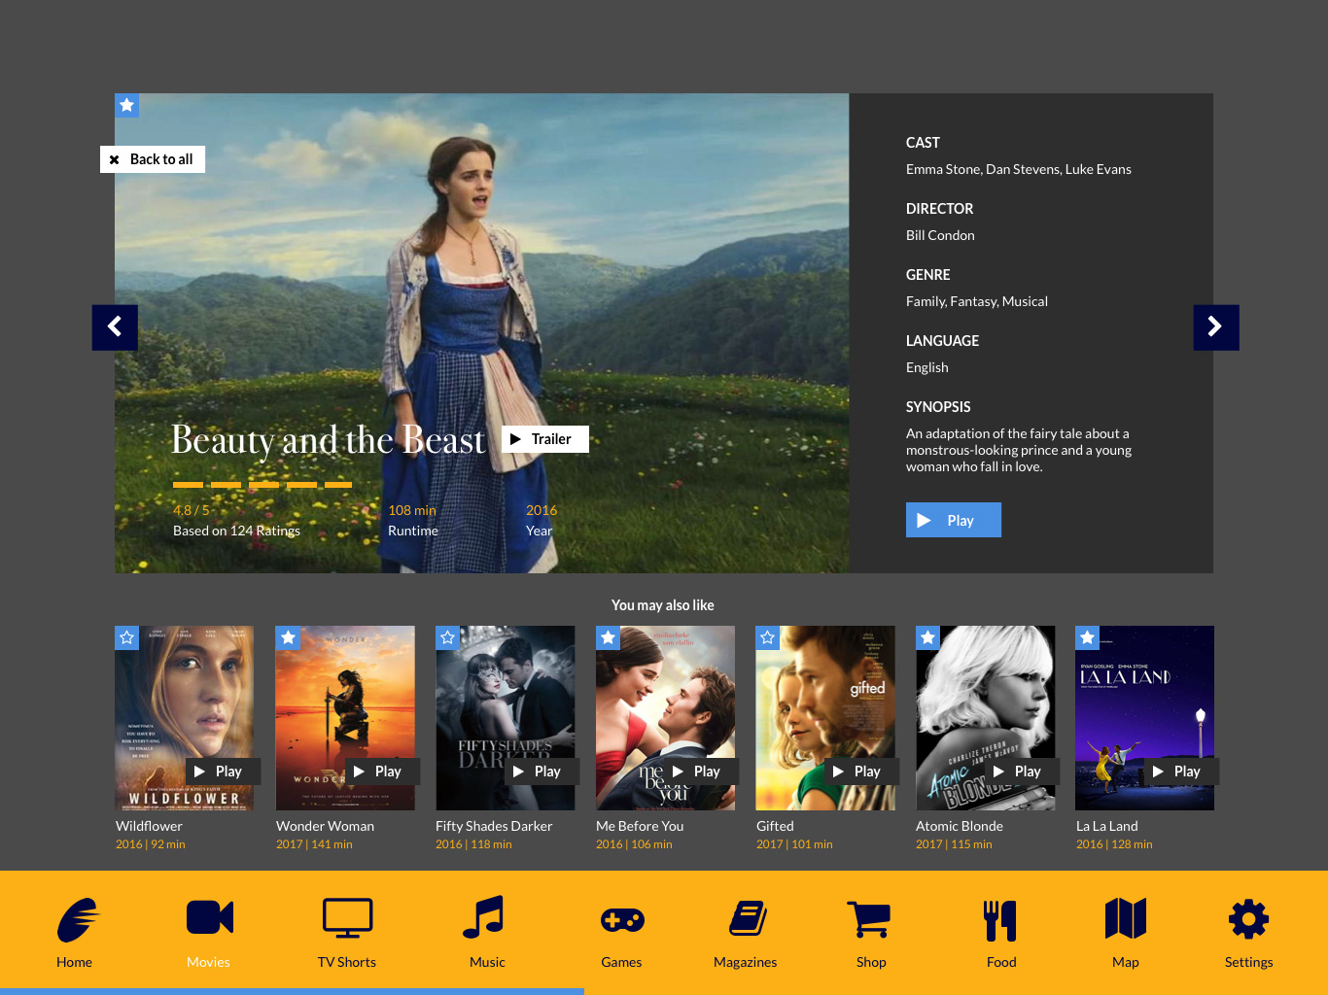This screenshot has height=995, width=1328.
Task: Select the Wildflower title text
Action: (x=149, y=826)
